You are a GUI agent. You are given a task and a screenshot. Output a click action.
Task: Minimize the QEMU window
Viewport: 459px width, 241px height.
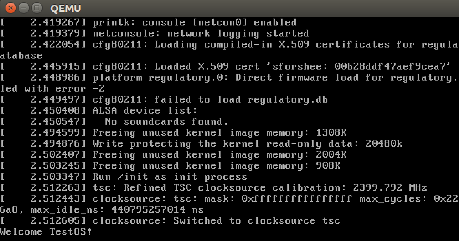24,7
